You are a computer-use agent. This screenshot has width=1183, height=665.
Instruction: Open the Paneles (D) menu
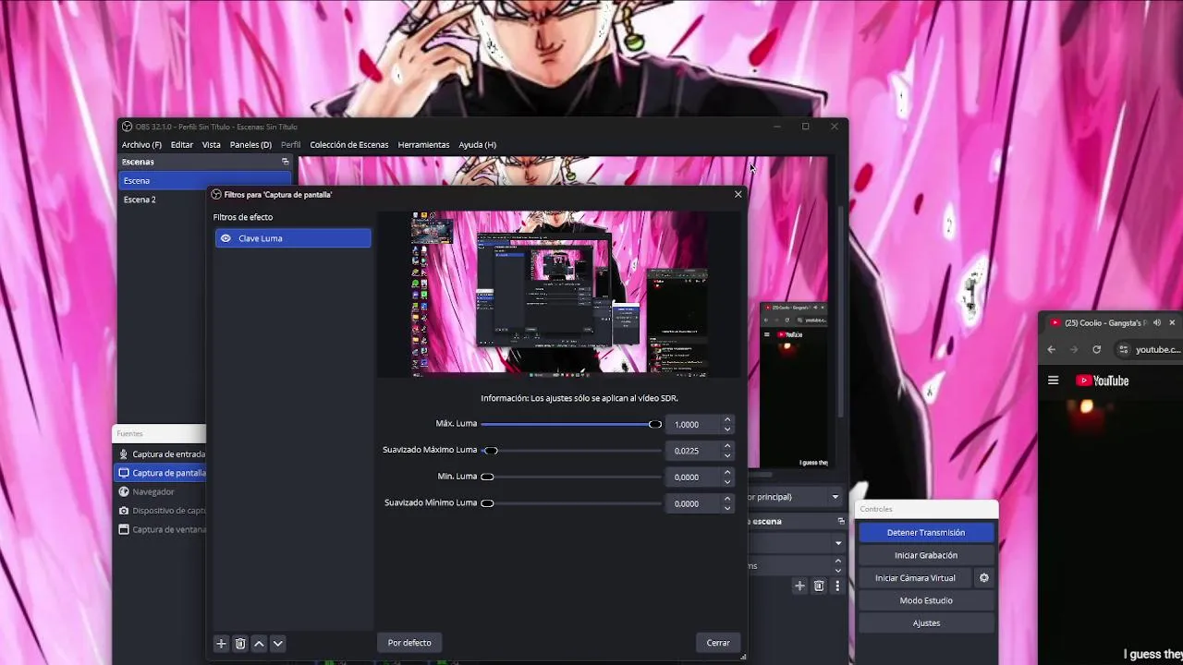pos(250,145)
